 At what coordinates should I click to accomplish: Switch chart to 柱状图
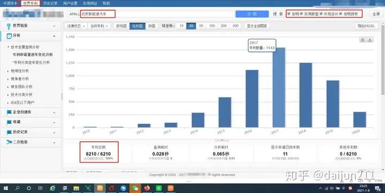tap(137, 26)
